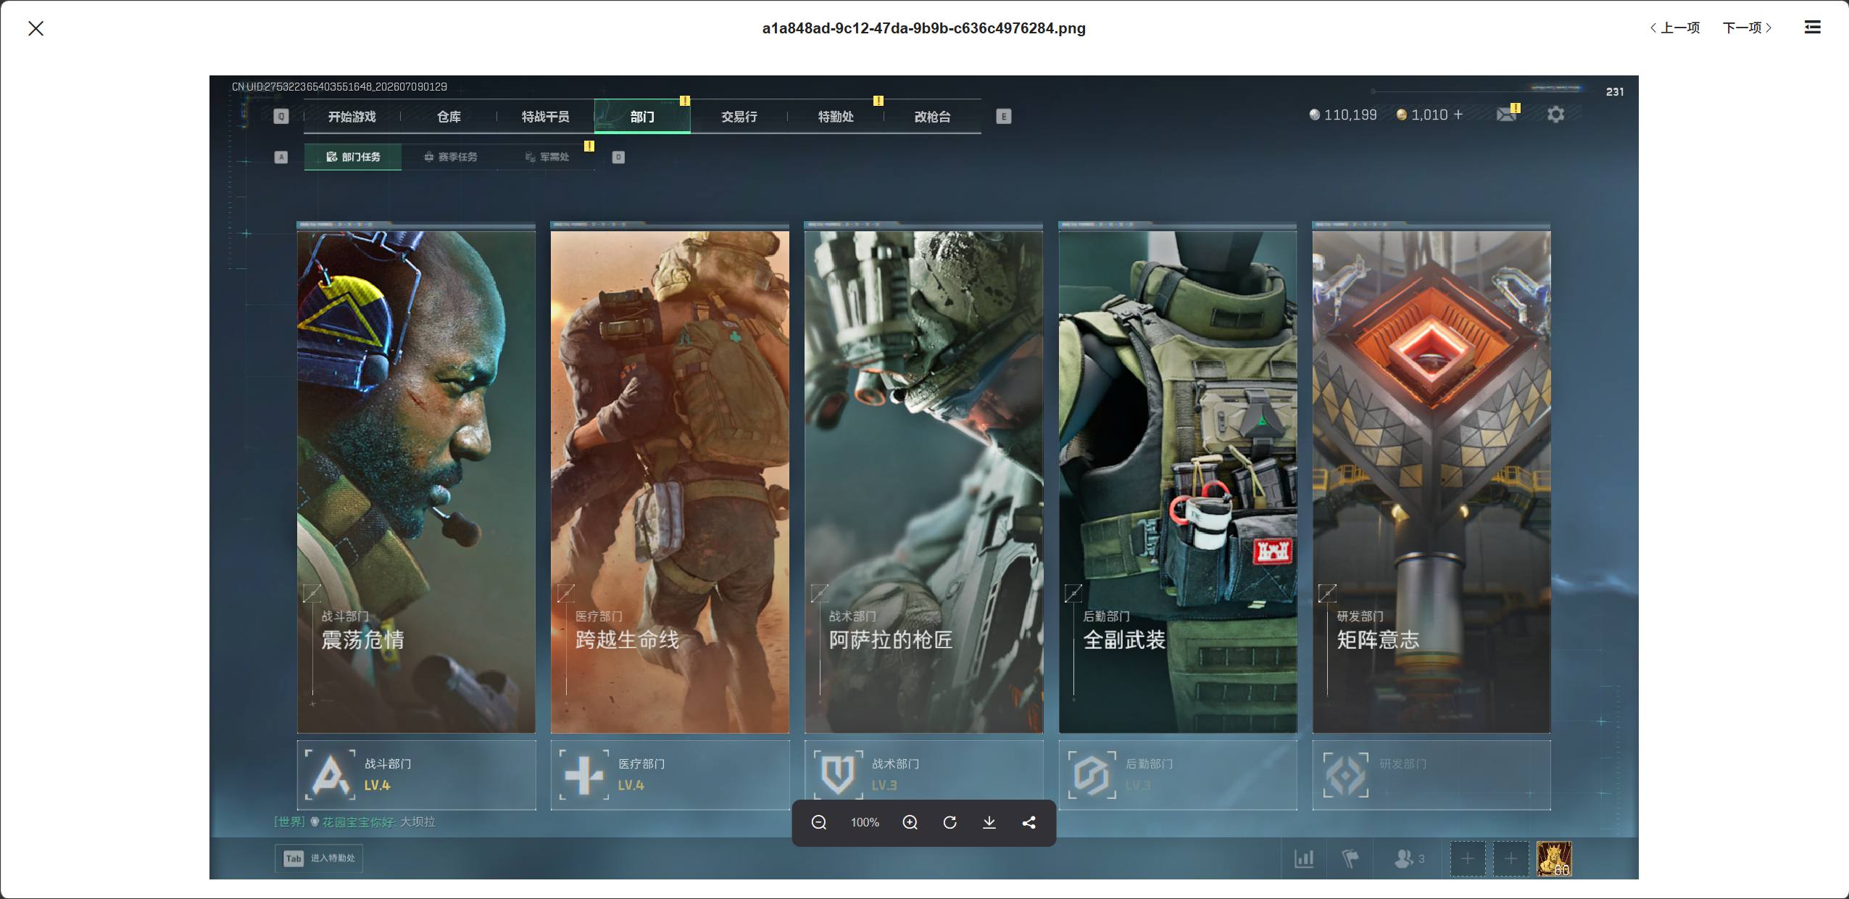Click the 医疗部门 LV.4 level label

[x=631, y=785]
